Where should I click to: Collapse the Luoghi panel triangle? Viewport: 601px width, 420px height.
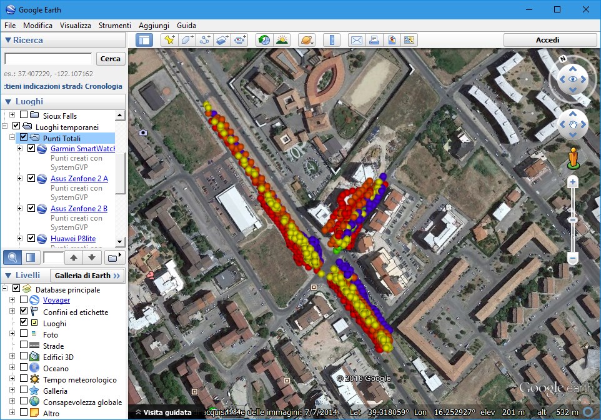[x=7, y=102]
